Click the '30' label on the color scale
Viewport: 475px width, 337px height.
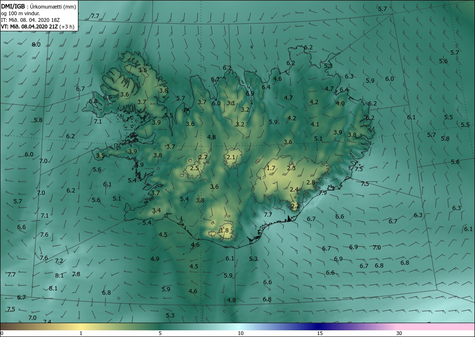pyautogui.click(x=399, y=333)
